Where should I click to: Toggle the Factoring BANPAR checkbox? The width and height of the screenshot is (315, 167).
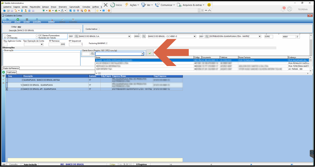pos(107,43)
